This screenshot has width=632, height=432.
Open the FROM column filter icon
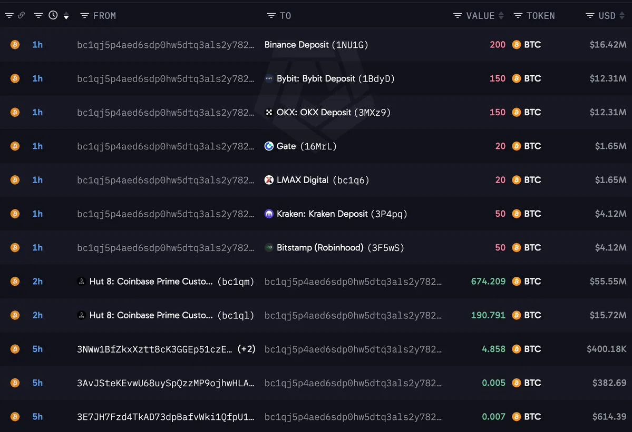tap(84, 16)
